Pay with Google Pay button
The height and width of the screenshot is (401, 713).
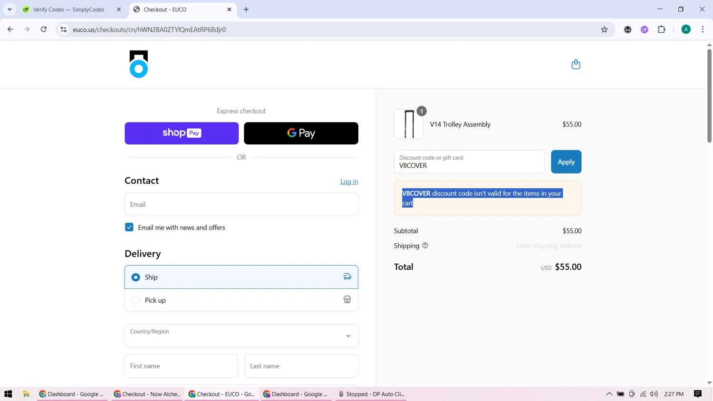coord(301,133)
